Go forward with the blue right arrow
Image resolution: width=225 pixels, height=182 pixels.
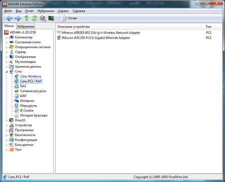[x=17, y=18]
